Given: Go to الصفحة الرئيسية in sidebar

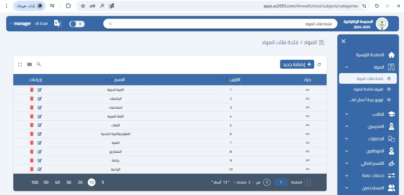Looking at the screenshot, I should (370, 55).
